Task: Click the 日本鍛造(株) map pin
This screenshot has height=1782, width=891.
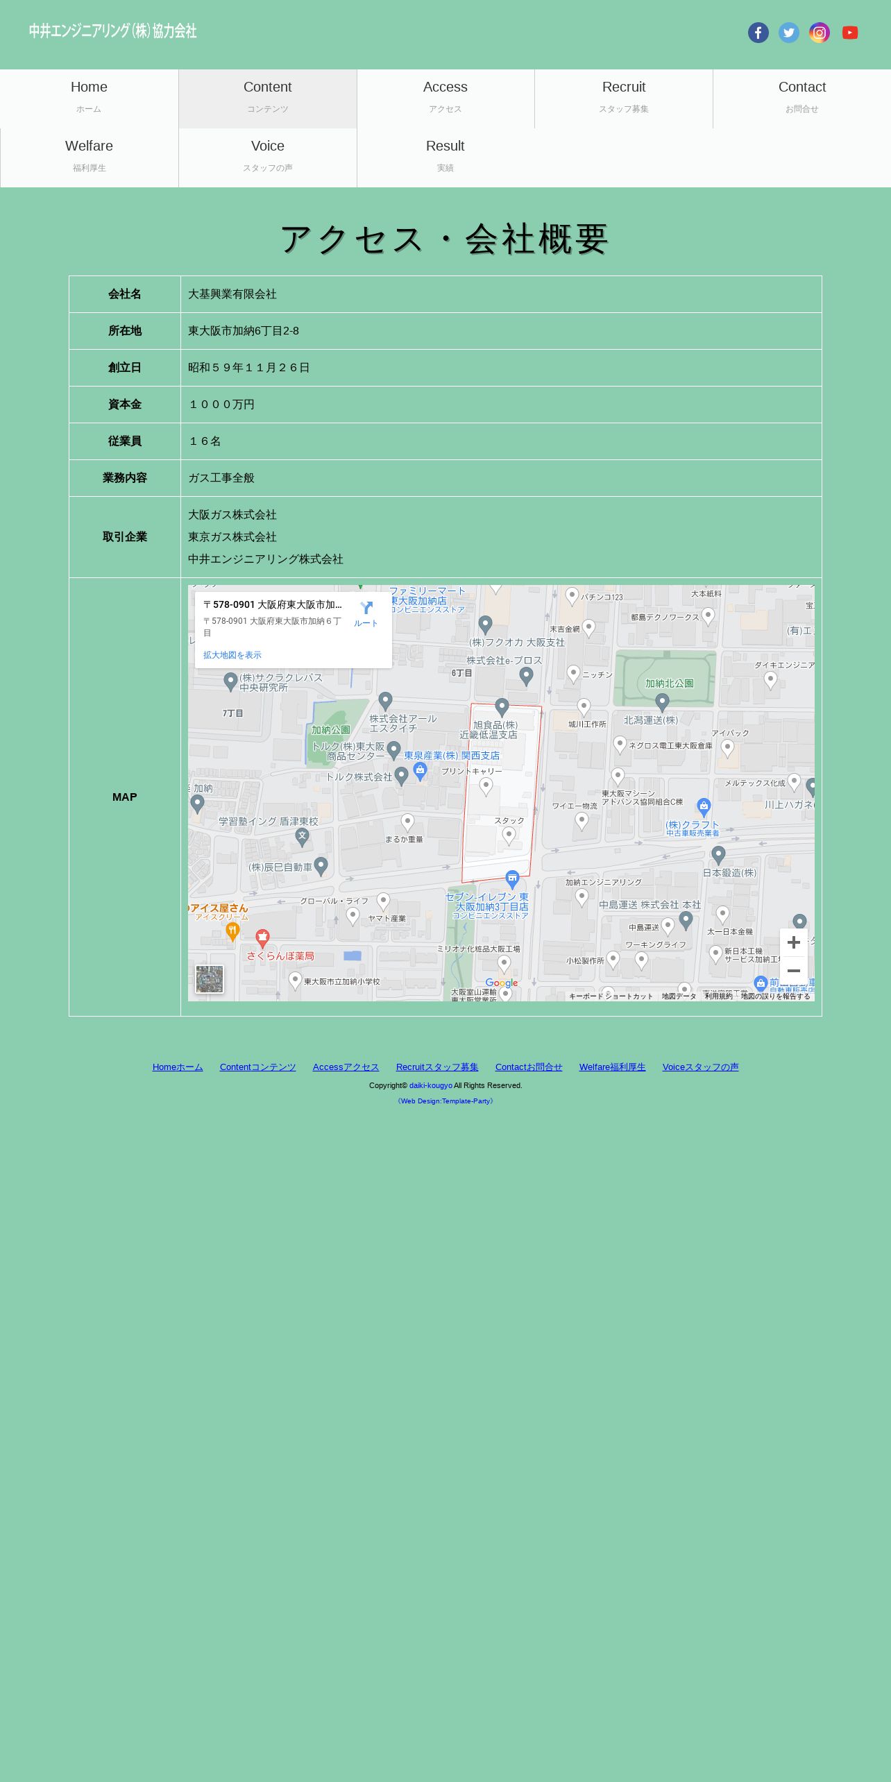Action: click(x=718, y=855)
